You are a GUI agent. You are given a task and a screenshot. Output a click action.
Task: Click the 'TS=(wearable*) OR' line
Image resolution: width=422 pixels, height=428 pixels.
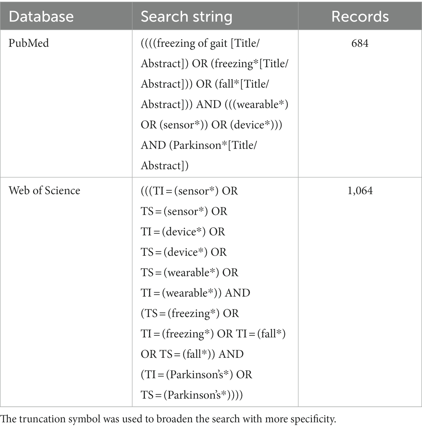pyautogui.click(x=190, y=273)
